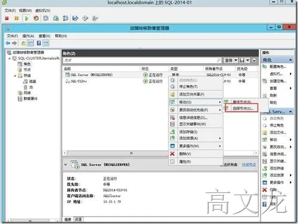The width and height of the screenshot is (298, 224).
Task: Click the save query disk icon
Action: (x=242, y=60)
